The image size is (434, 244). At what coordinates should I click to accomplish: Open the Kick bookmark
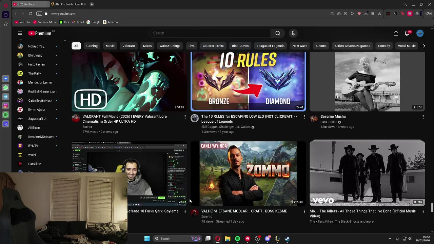[64, 22]
